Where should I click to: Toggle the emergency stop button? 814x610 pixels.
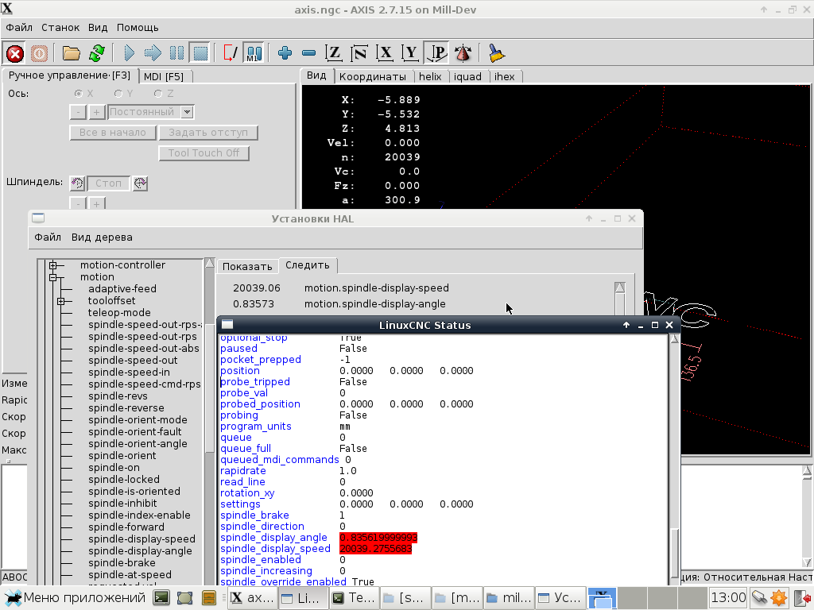click(15, 53)
